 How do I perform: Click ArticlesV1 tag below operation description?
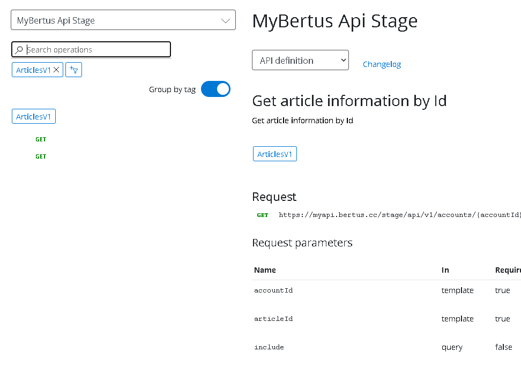click(274, 154)
